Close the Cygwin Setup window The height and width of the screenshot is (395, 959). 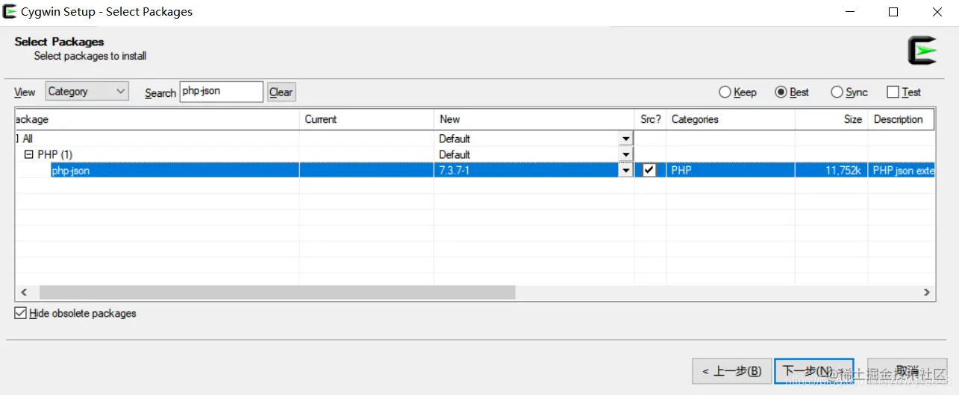point(937,12)
